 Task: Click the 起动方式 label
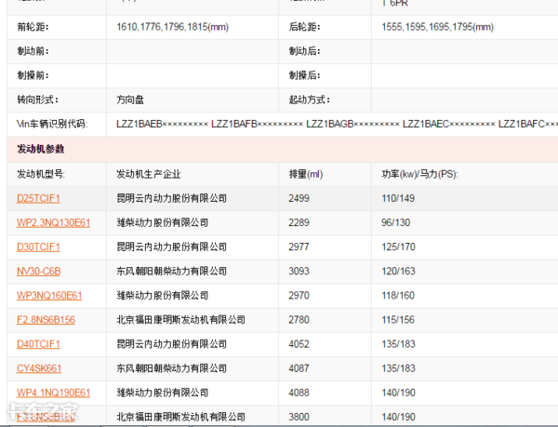pyautogui.click(x=310, y=100)
